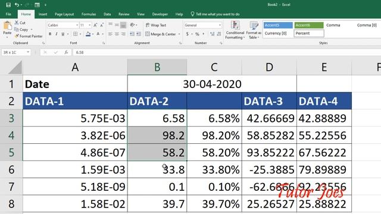The width and height of the screenshot is (381, 214).
Task: Open the font name Calibri dropdown
Action: (x=77, y=25)
